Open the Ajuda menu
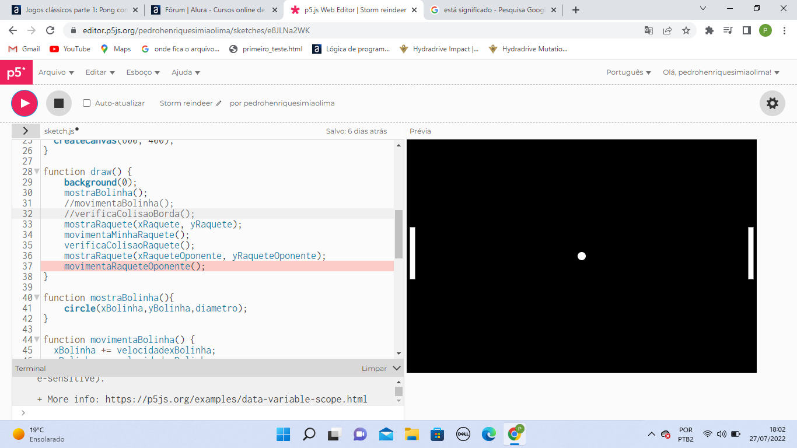The width and height of the screenshot is (797, 448). 186,72
